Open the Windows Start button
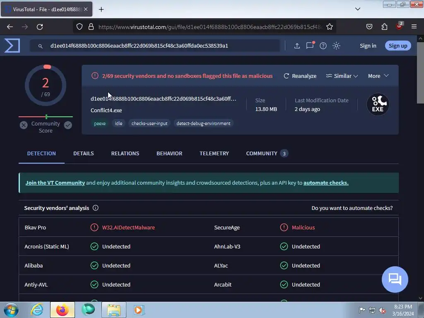This screenshot has width=424, height=318. point(11,310)
